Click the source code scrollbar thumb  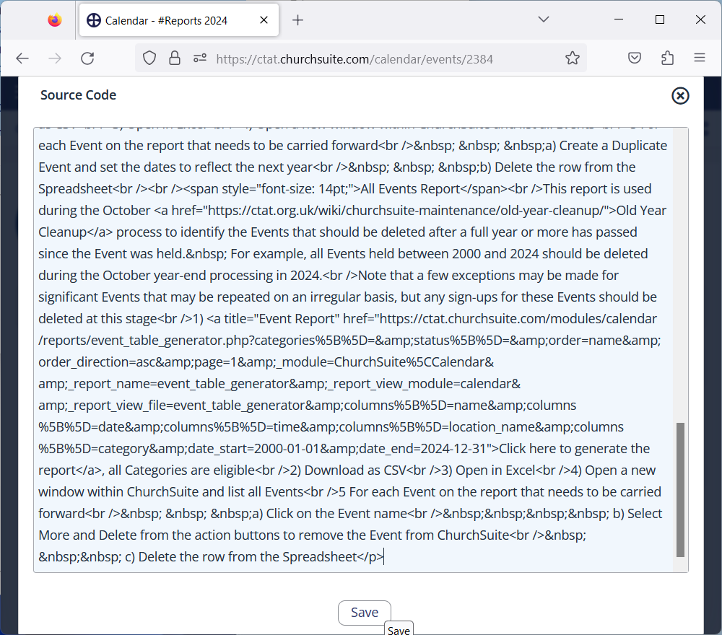pyautogui.click(x=680, y=489)
